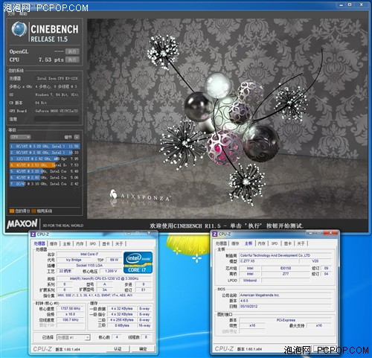Select ranking row 2 scoring 10.33
Viewport: 372px width, 358px height.
coord(45,153)
